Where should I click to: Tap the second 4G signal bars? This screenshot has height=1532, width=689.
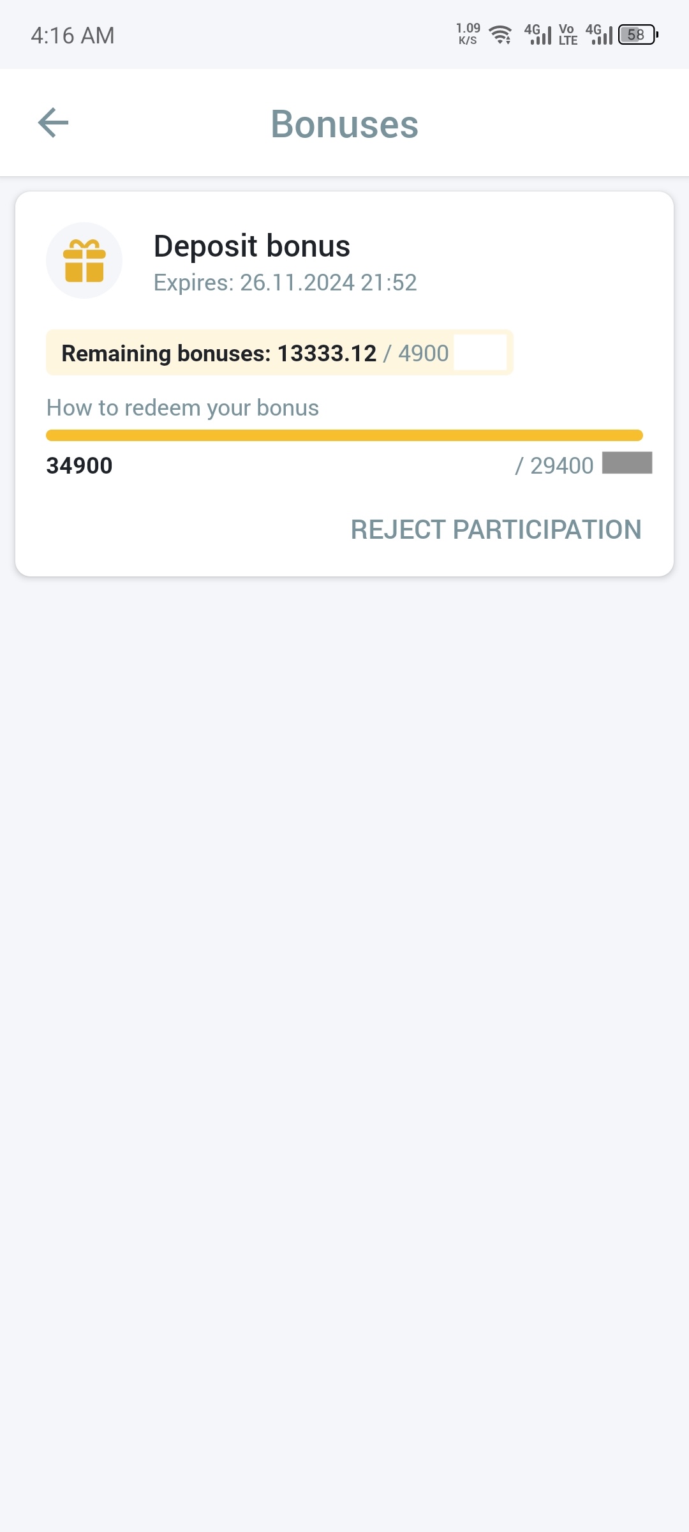599,34
